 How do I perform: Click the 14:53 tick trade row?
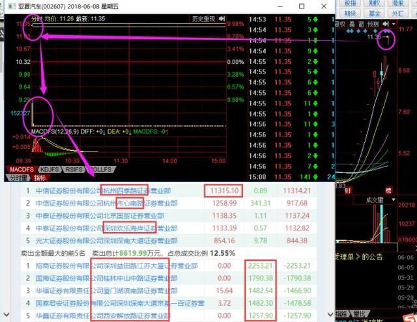[x=291, y=19]
